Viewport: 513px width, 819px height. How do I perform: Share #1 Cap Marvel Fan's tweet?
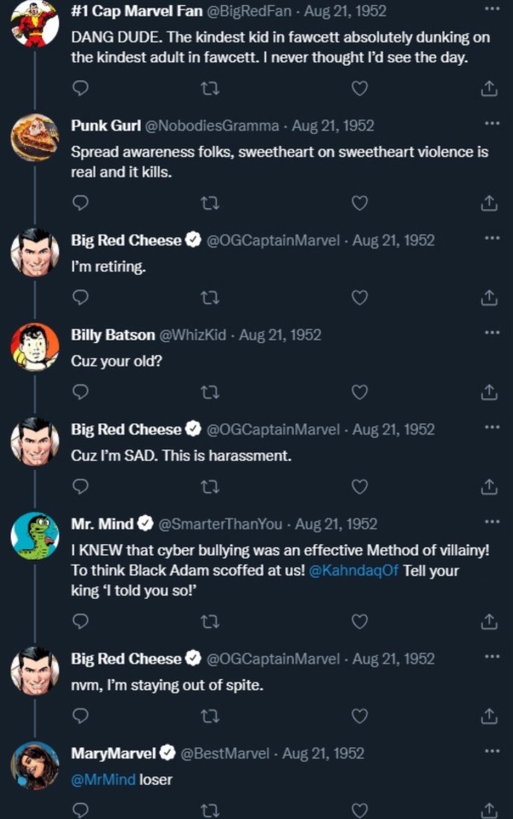(x=489, y=88)
